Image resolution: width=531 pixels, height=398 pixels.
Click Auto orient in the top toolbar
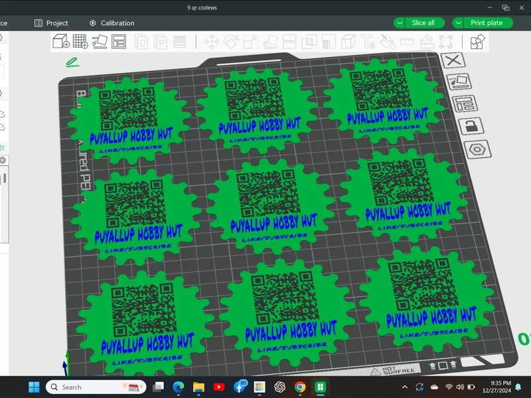[100, 42]
